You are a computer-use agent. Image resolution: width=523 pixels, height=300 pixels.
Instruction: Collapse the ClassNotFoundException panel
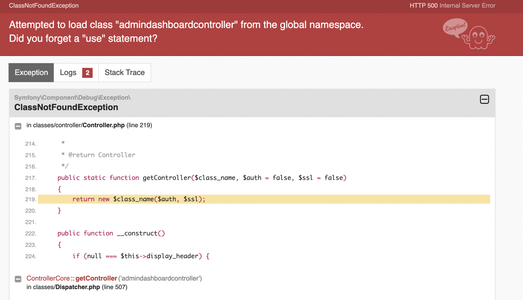[484, 99]
